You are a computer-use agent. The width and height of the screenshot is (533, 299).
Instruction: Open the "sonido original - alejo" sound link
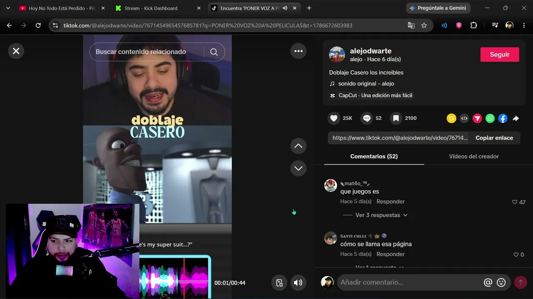point(361,83)
